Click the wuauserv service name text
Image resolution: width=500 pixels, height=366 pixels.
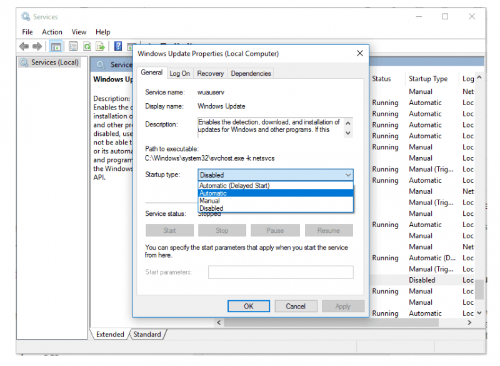tap(211, 92)
